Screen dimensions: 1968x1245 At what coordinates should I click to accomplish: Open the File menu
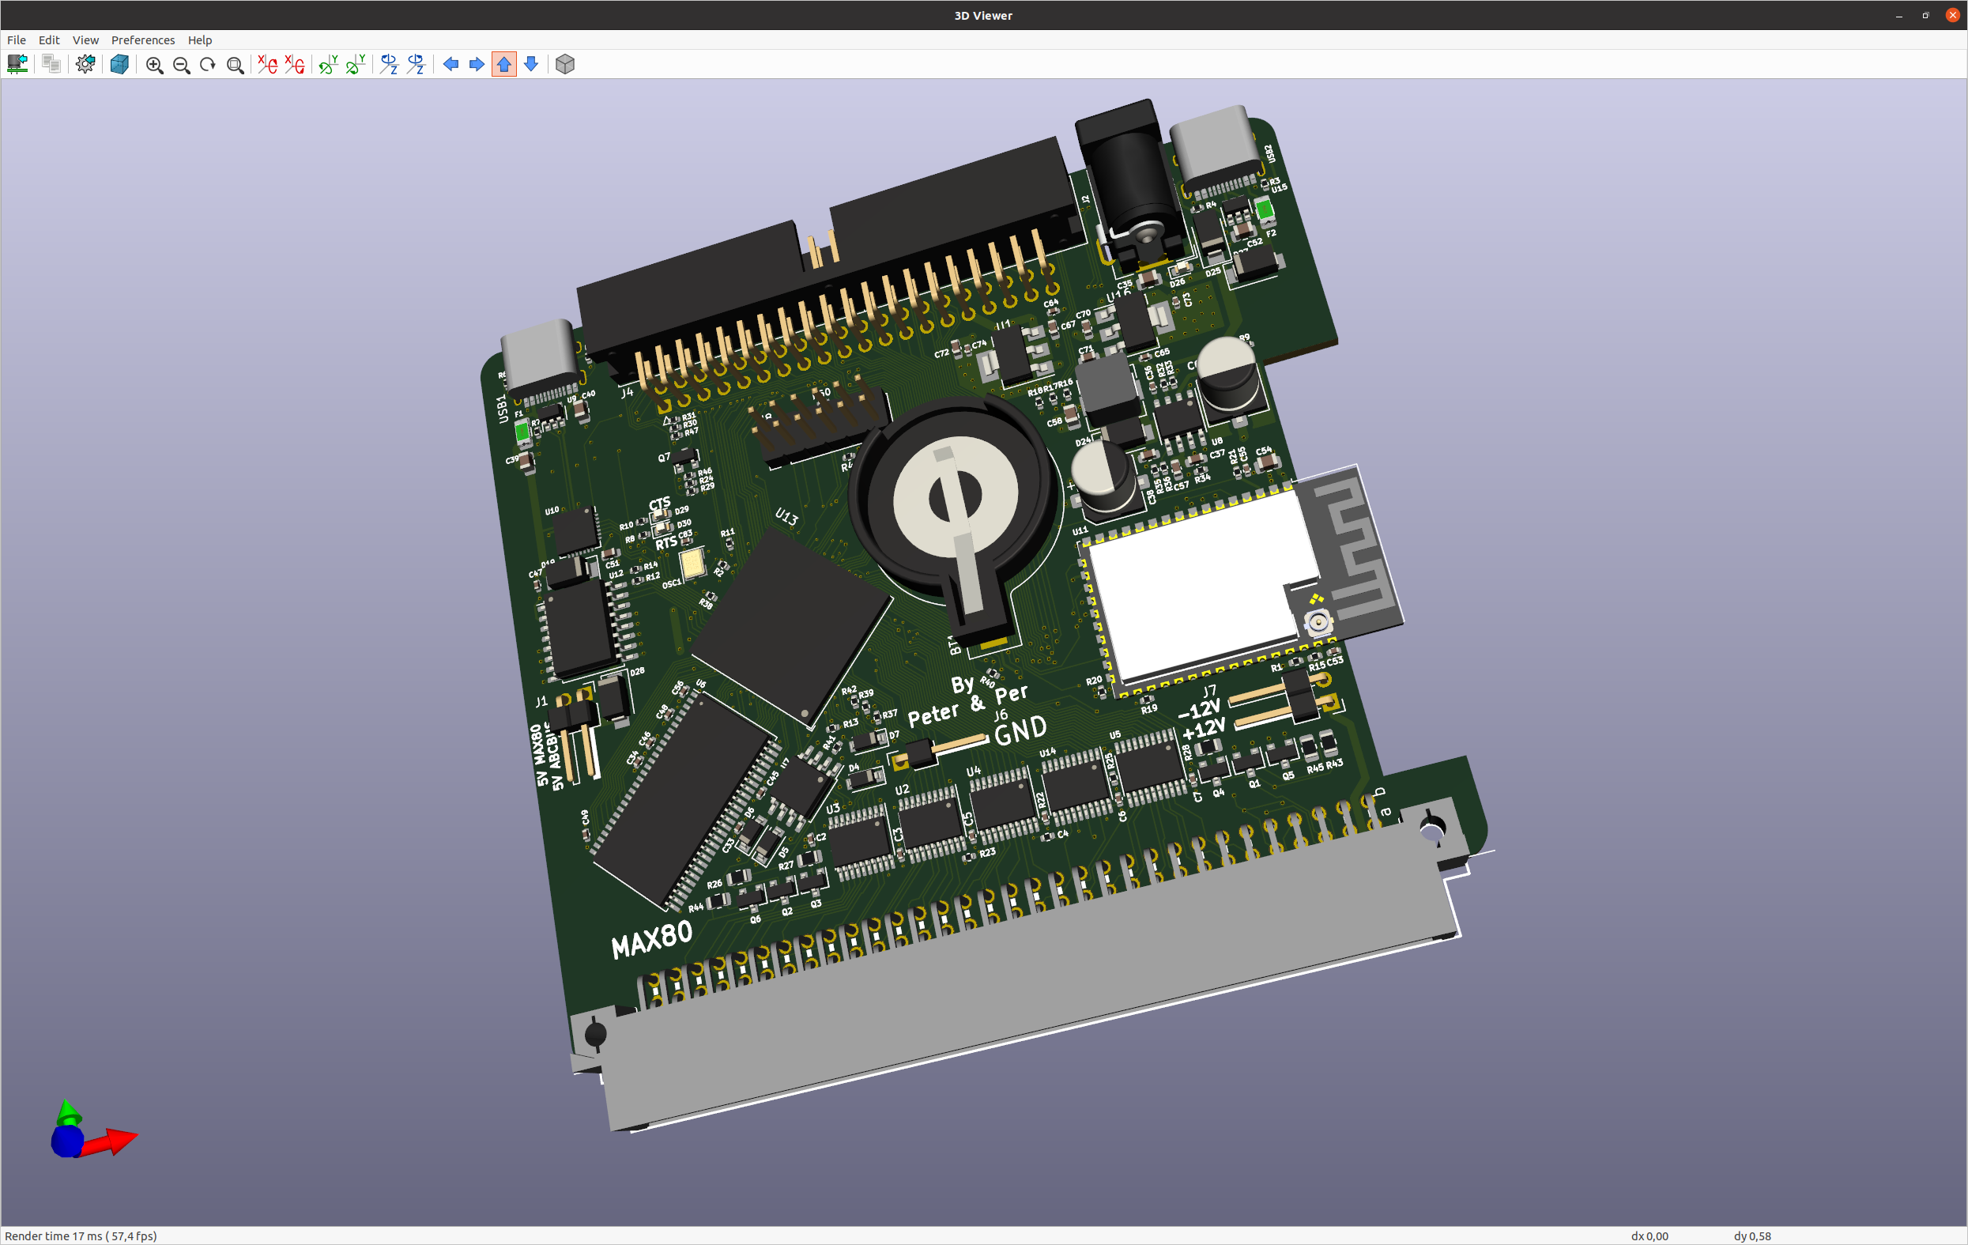17,40
